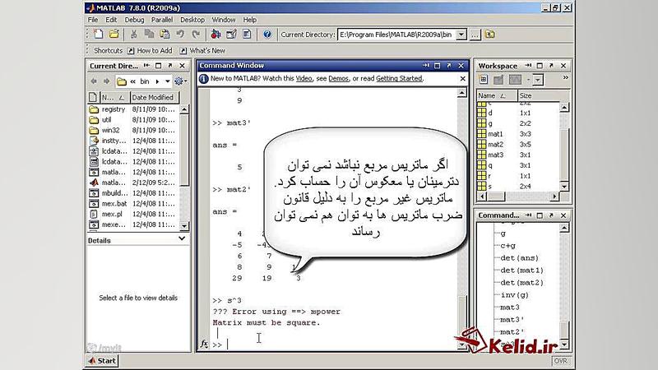
Task: Dismiss the New to MATLAB info bar
Action: pyautogui.click(x=462, y=78)
